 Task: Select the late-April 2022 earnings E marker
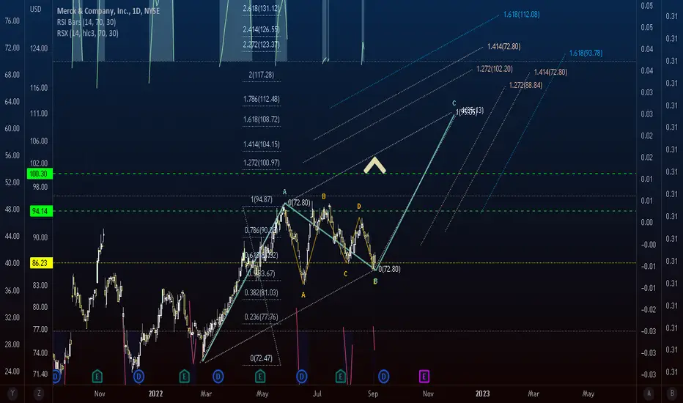click(x=260, y=376)
